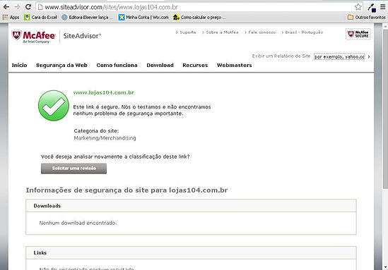Bookmark page with the star icon
The width and height of the screenshot is (388, 270).
click(x=358, y=7)
